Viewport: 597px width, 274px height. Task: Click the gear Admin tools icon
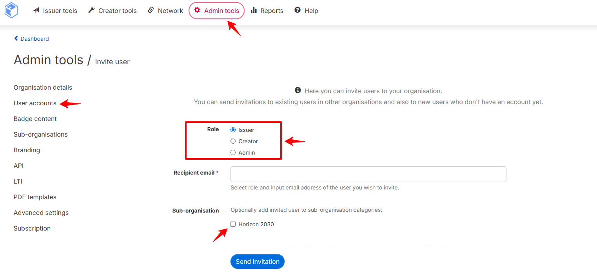[197, 10]
